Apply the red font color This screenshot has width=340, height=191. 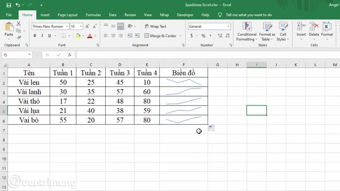pos(90,36)
